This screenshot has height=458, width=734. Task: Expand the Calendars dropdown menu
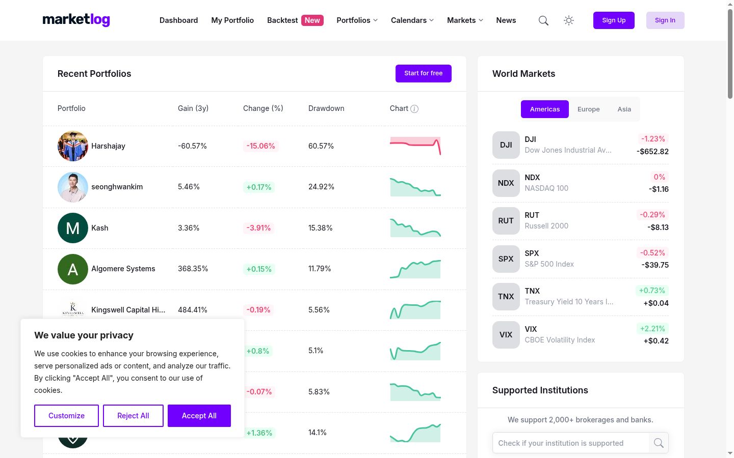click(x=412, y=20)
